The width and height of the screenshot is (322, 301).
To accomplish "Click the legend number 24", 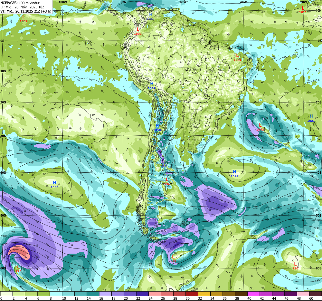I will click(x=150, y=298).
